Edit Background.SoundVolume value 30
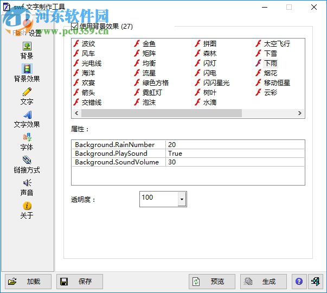The height and width of the screenshot is (293, 327). pyautogui.click(x=235, y=162)
